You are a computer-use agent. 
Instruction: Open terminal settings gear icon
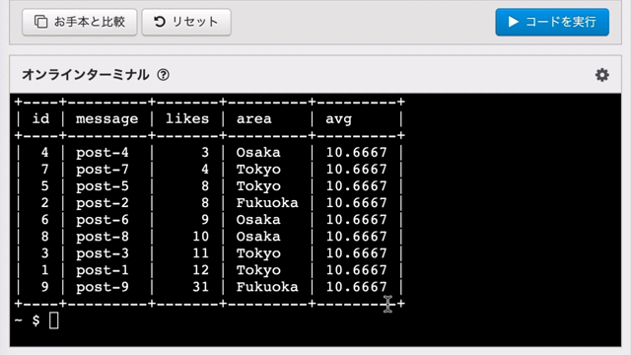pos(602,75)
